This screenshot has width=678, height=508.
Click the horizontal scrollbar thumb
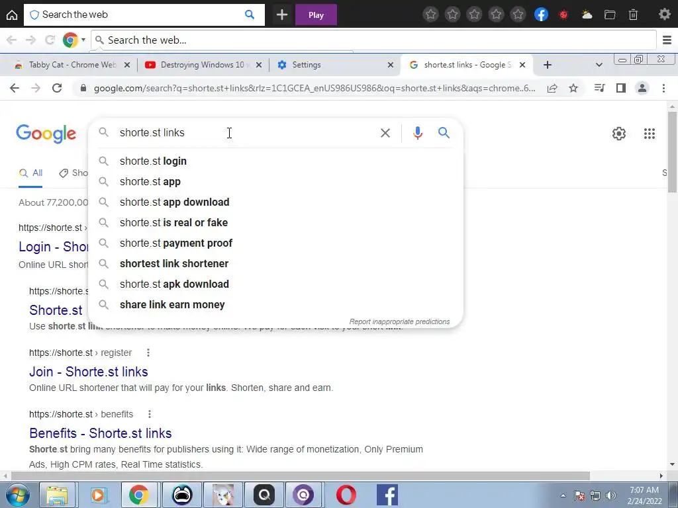coord(301,476)
